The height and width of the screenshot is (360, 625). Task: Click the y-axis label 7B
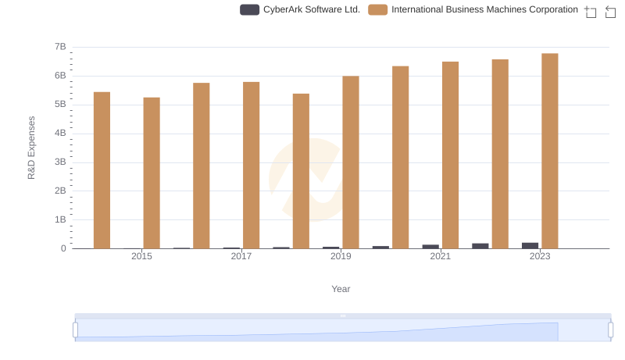pyautogui.click(x=60, y=47)
